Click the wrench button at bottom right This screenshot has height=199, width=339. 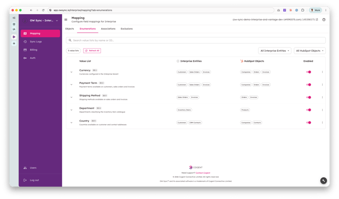click(x=323, y=181)
